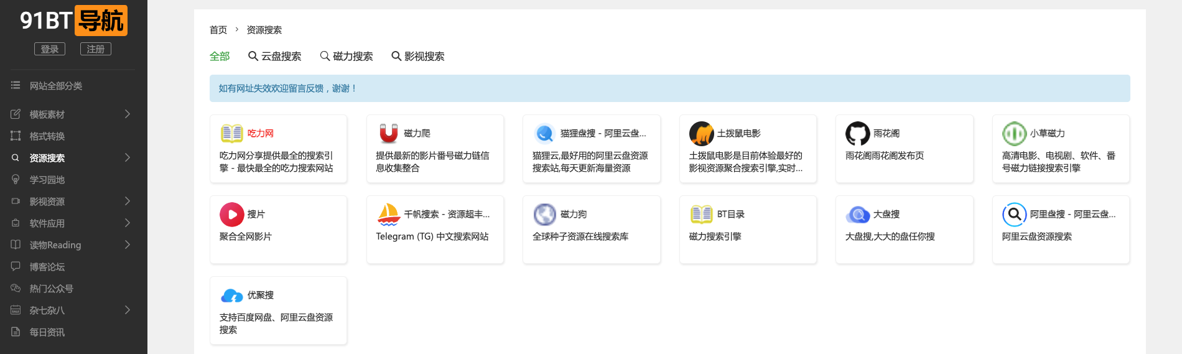This screenshot has width=1182, height=354.
Task: Open 学习园地 sidebar entry
Action: coord(47,180)
